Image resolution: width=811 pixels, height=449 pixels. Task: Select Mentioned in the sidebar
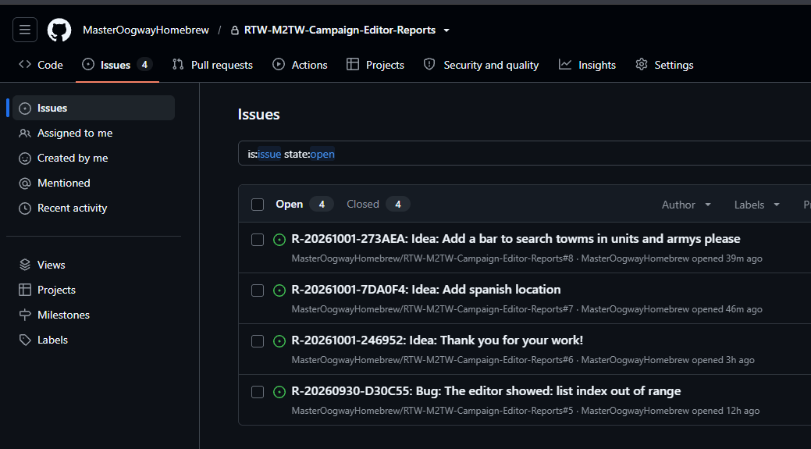94,183
